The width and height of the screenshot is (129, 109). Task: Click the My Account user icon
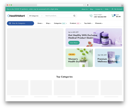coord(112,9)
